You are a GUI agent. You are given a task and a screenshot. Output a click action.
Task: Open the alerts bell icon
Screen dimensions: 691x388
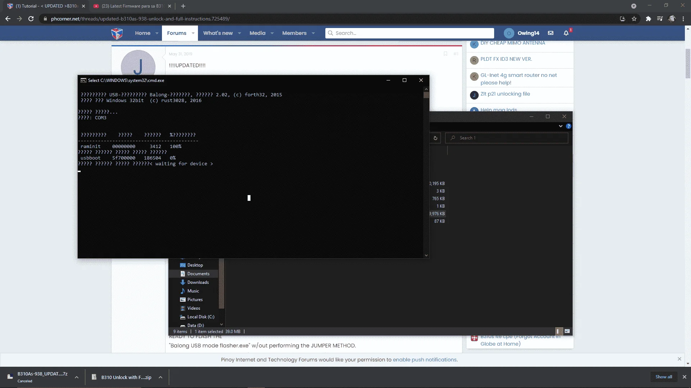click(566, 33)
